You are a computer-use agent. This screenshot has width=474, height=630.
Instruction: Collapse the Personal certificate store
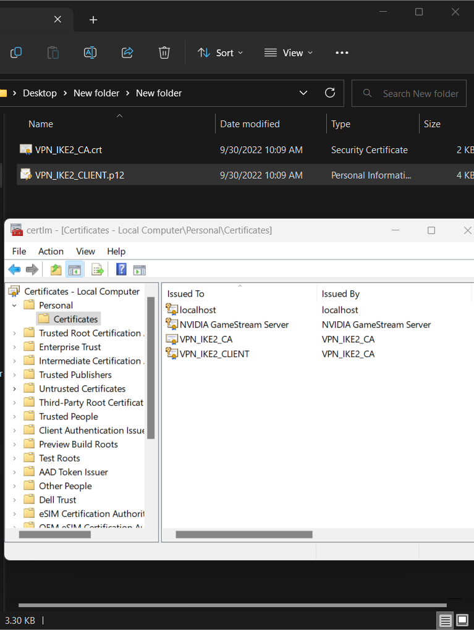pyautogui.click(x=14, y=304)
